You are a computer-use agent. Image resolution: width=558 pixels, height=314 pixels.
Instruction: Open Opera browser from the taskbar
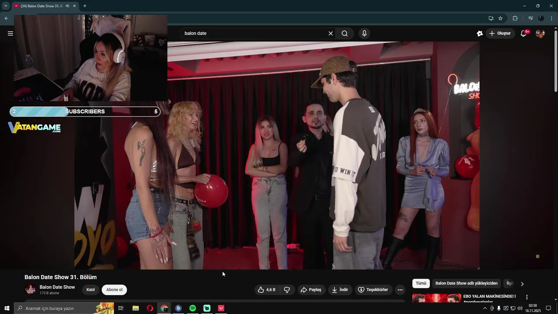pos(150,308)
